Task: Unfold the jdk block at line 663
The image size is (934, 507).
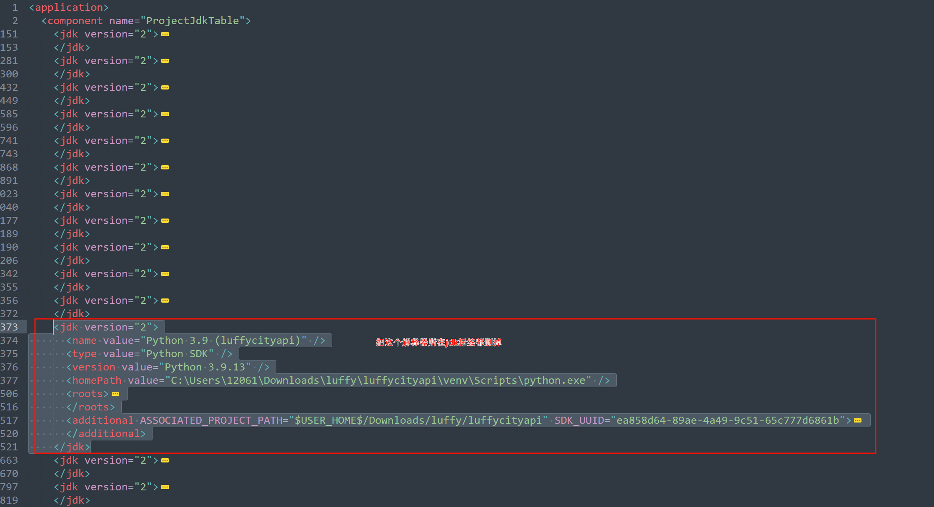Action: point(165,460)
